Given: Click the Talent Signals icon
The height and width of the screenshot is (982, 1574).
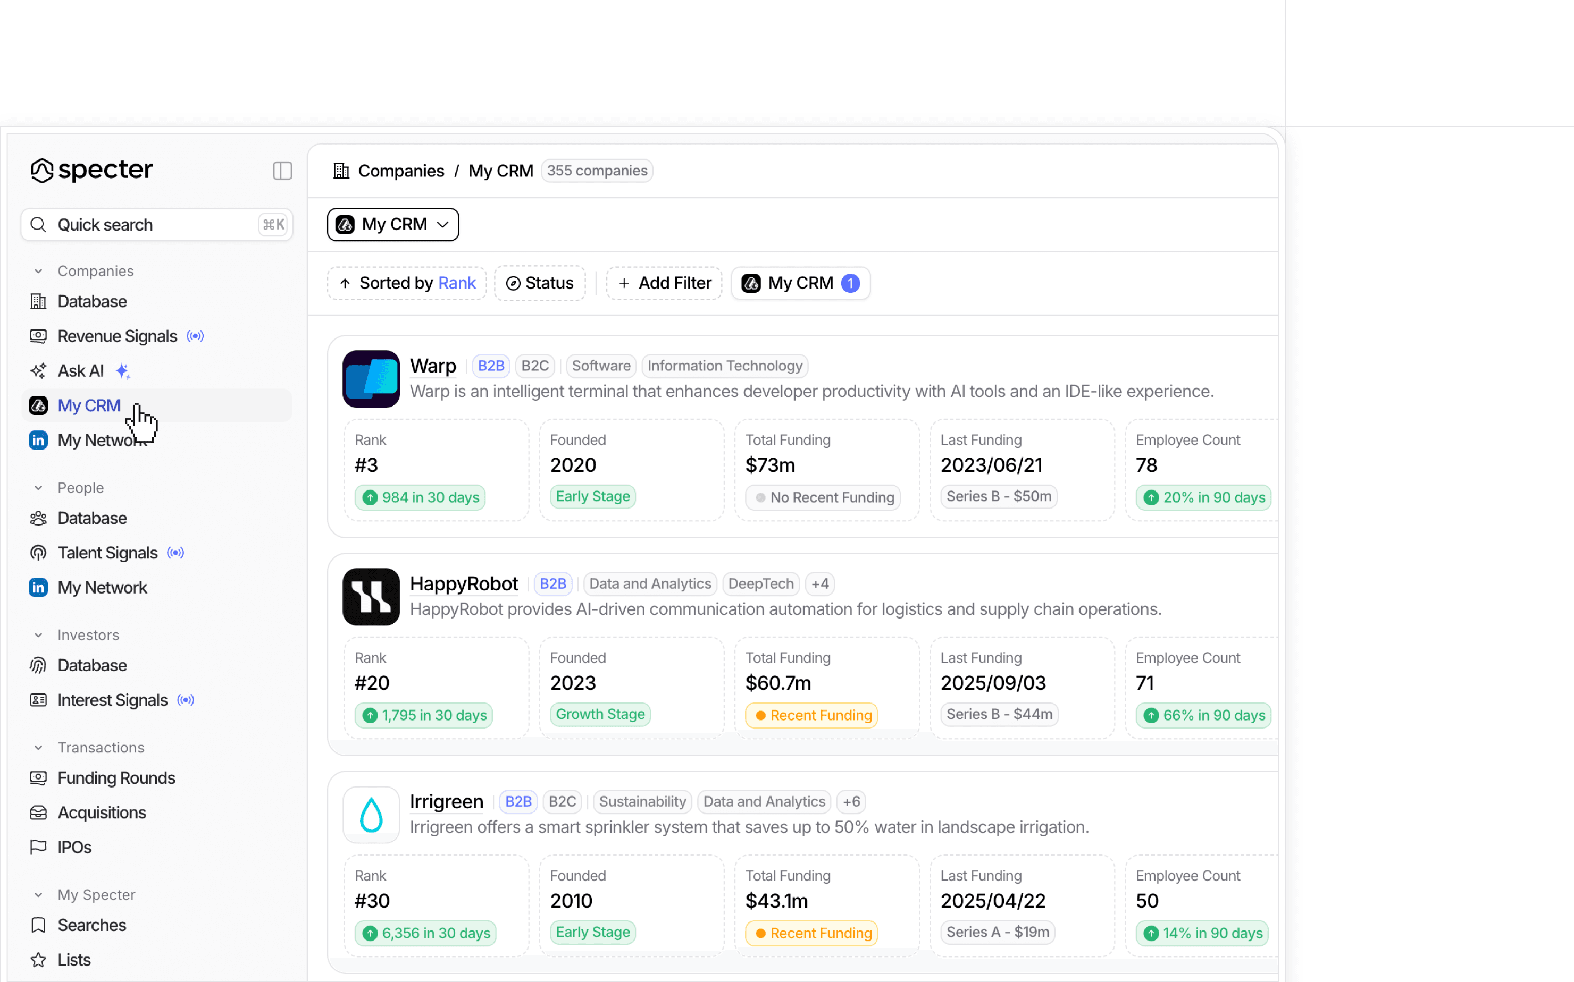Looking at the screenshot, I should tap(38, 553).
